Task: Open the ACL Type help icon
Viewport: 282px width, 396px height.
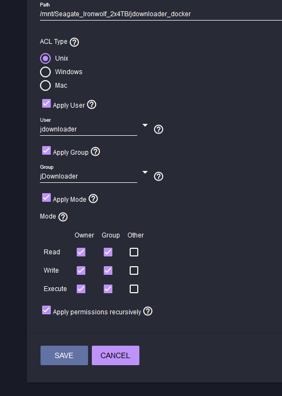Action: [x=74, y=42]
